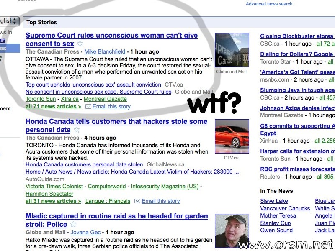The width and height of the screenshot is (335, 251).
Task: Email the Supreme Court story
Action: [x=111, y=107]
